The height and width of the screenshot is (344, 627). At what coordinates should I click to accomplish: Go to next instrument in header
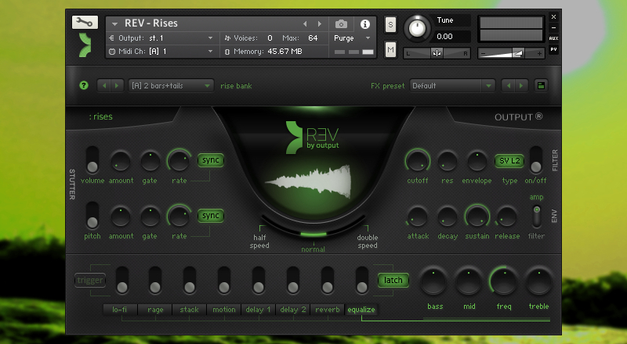coord(320,24)
